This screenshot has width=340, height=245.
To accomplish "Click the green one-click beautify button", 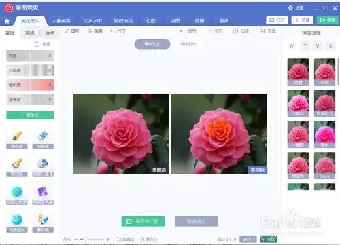I will tap(30, 115).
